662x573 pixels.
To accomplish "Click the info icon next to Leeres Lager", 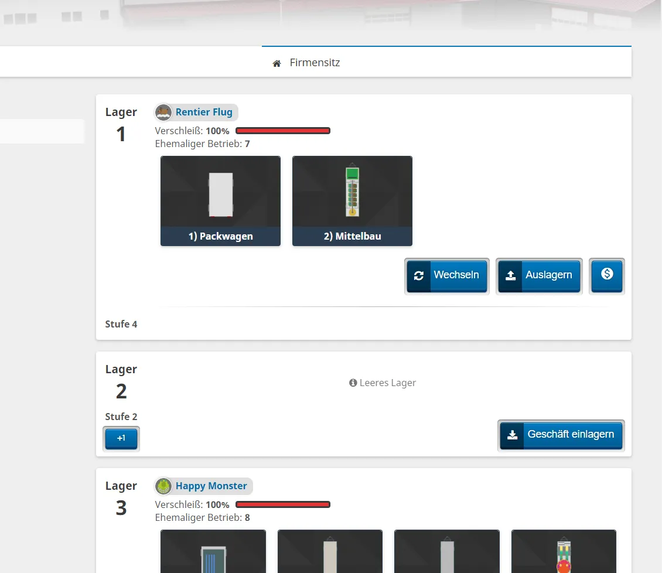I will point(353,383).
